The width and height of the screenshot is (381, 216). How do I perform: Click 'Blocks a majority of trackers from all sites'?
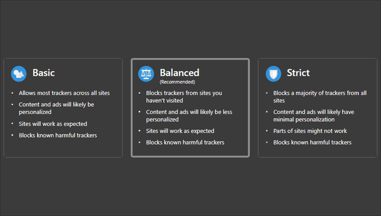pyautogui.click(x=320, y=97)
